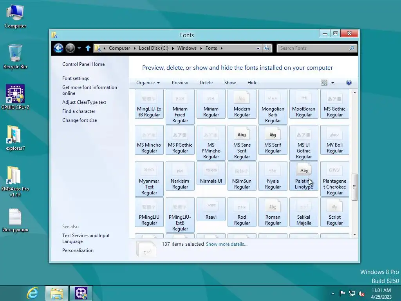The width and height of the screenshot is (401, 301).
Task: Refresh the Fonts folder view
Action: [x=267, y=48]
